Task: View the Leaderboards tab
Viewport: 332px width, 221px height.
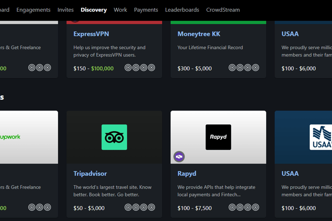Action: pyautogui.click(x=182, y=10)
